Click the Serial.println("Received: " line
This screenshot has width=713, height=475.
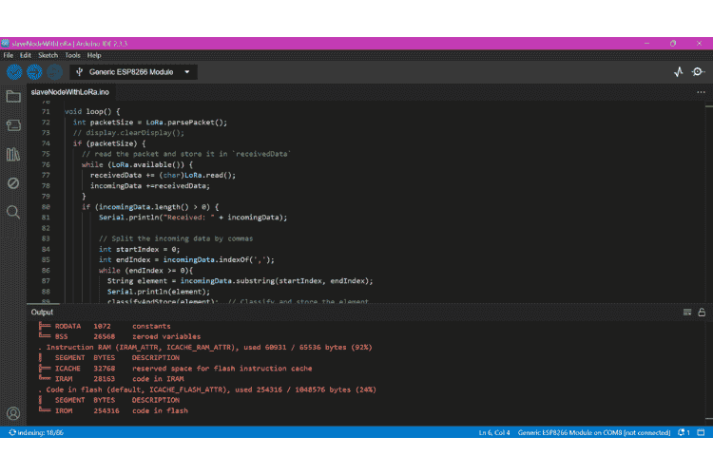[x=193, y=218]
